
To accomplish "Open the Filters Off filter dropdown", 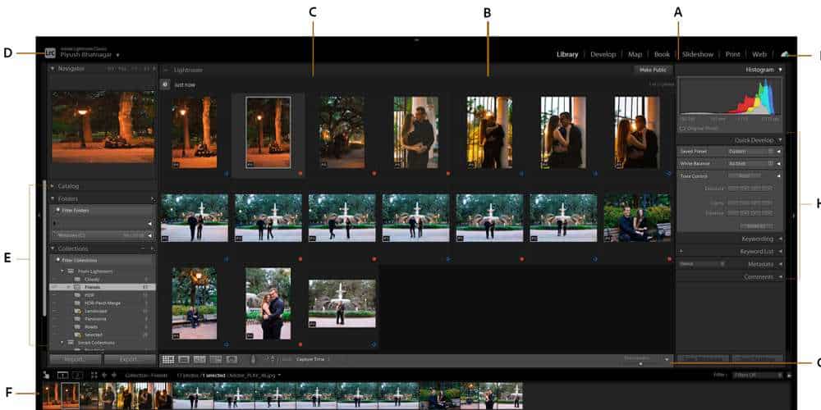I will 758,375.
